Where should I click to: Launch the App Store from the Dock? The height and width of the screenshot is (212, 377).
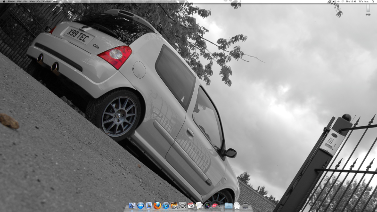pyautogui.click(x=140, y=205)
